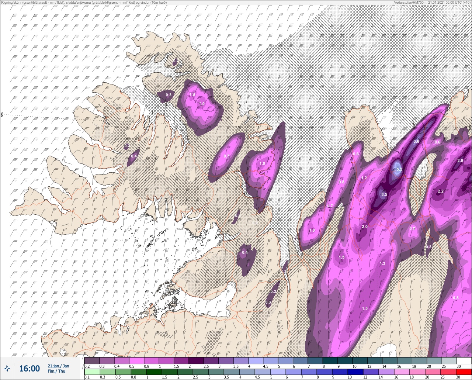The image size is (472, 380).
Task: Select the pale lavender 4 swatch in upper legend
Action: 256,360
